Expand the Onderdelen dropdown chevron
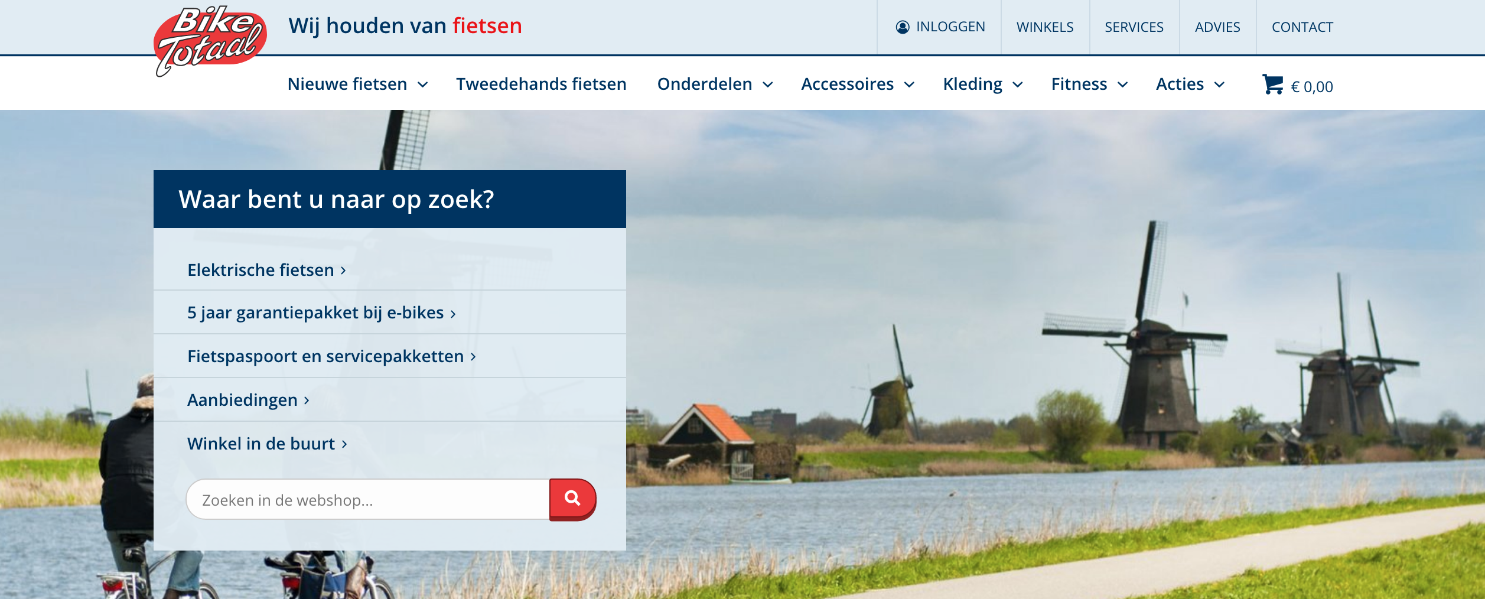This screenshot has height=599, width=1485. pos(768,85)
